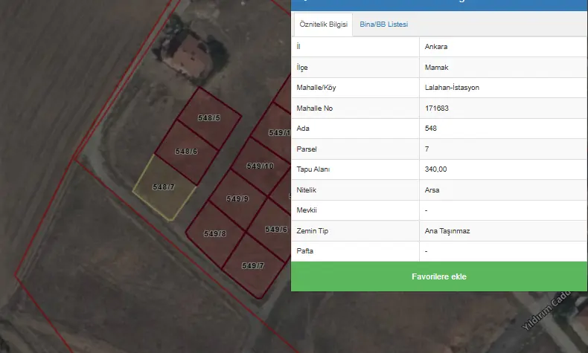The image size is (588, 353).
Task: Click the Parsel value '7'
Action: point(426,149)
